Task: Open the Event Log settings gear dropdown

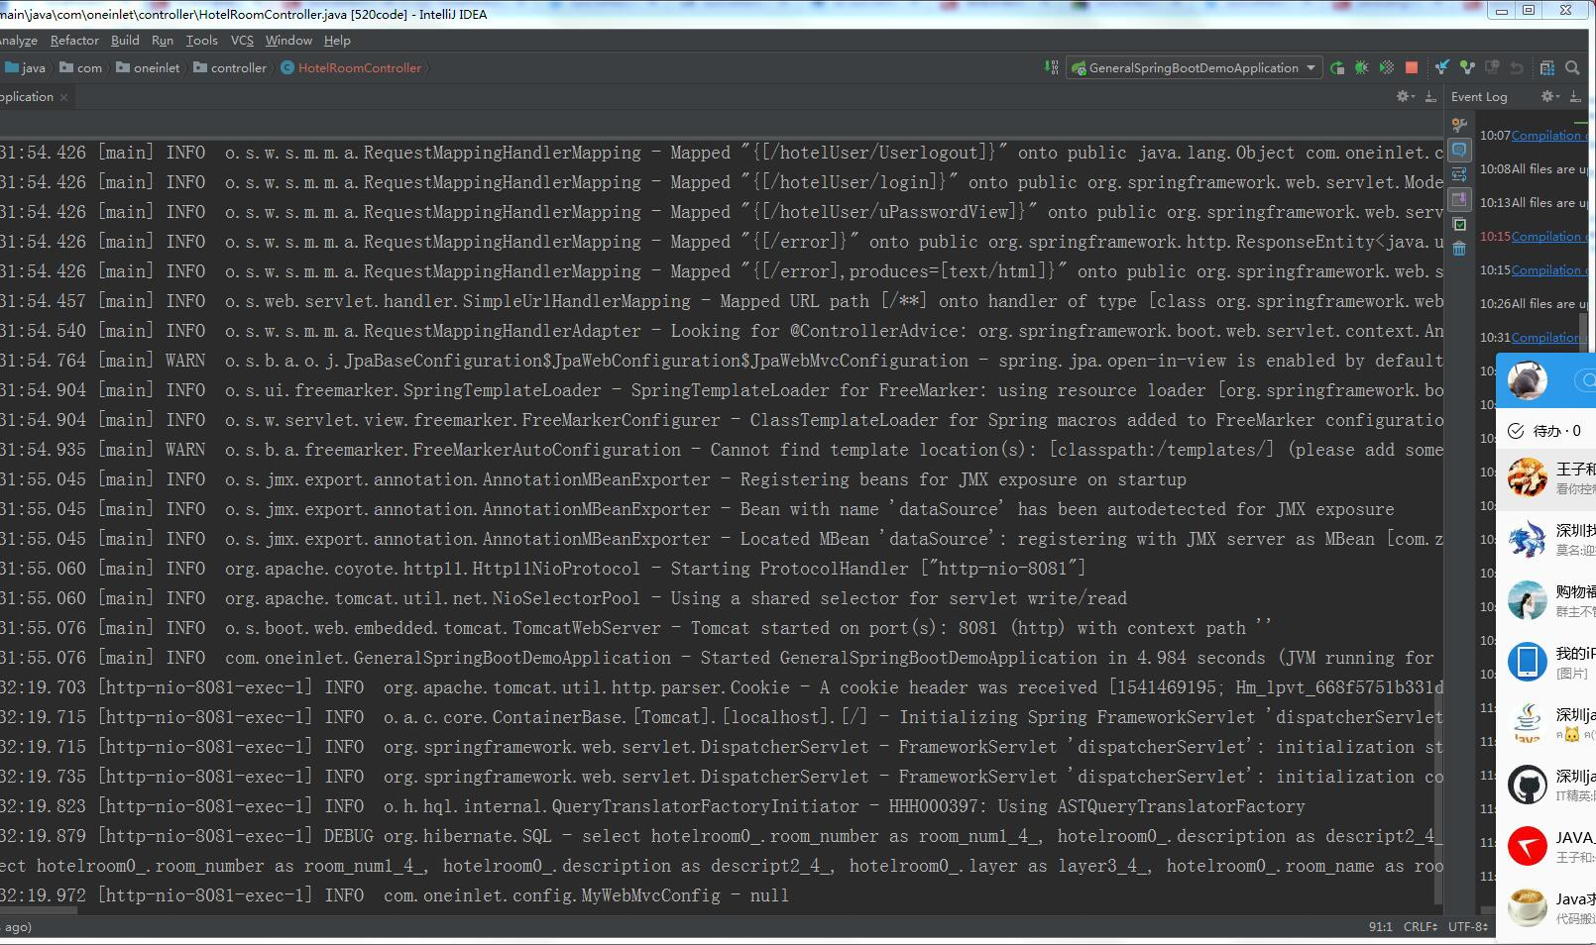Action: coord(1548,96)
